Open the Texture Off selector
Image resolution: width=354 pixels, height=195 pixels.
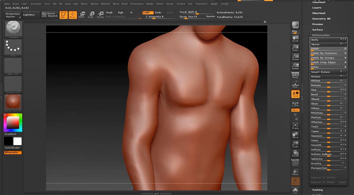click(13, 85)
